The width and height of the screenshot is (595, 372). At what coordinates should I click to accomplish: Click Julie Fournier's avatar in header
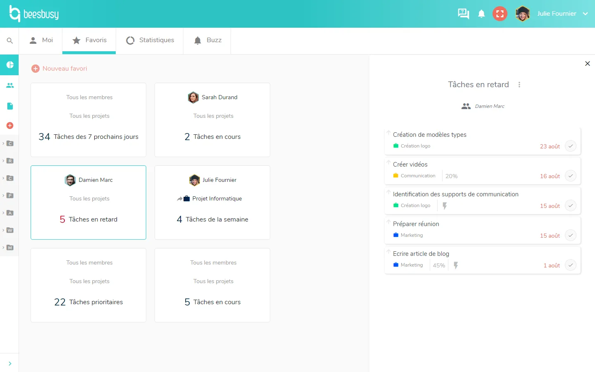click(523, 14)
